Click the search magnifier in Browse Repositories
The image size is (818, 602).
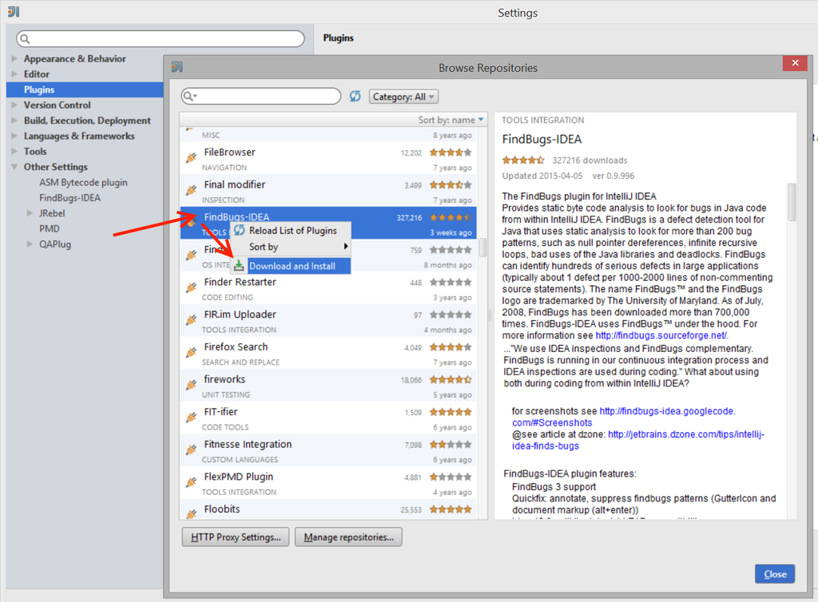coord(190,97)
